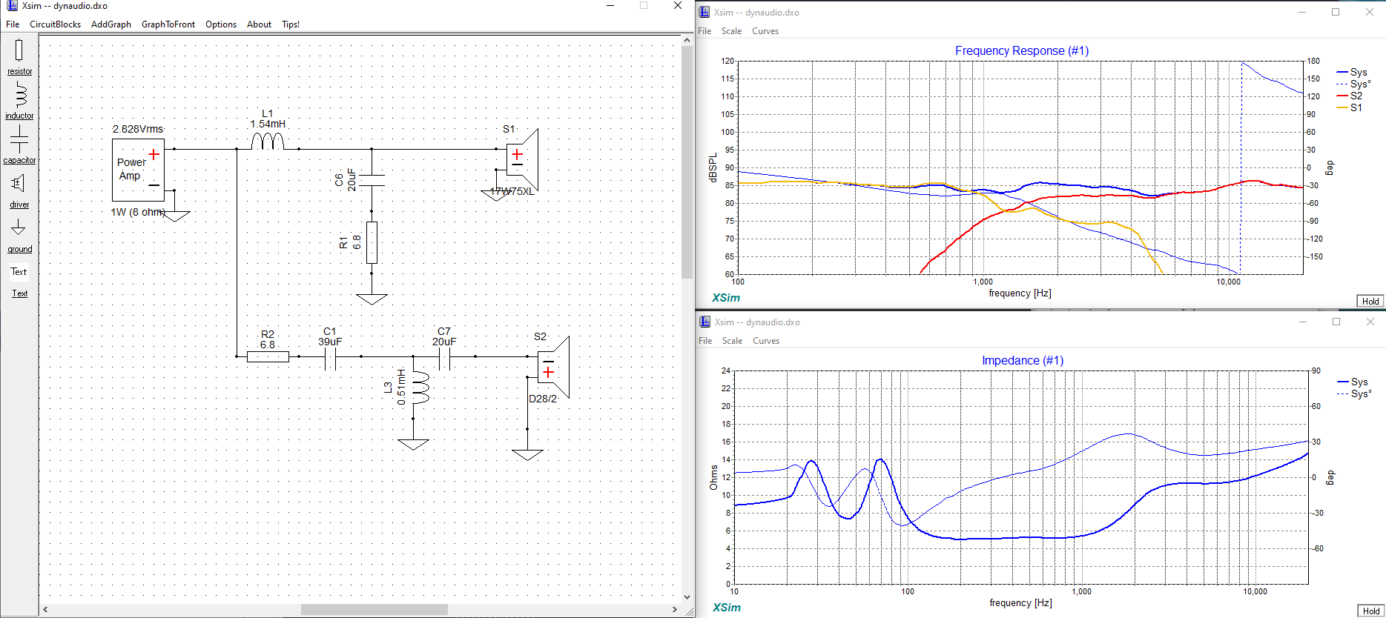The width and height of the screenshot is (1386, 618).
Task: Open File menu in Impedance window
Action: pyautogui.click(x=705, y=341)
